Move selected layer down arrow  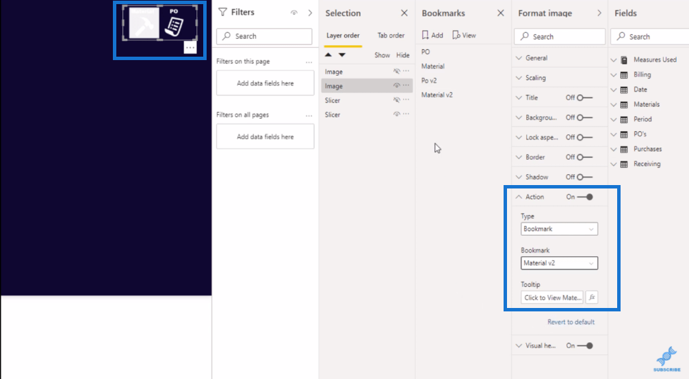click(342, 55)
